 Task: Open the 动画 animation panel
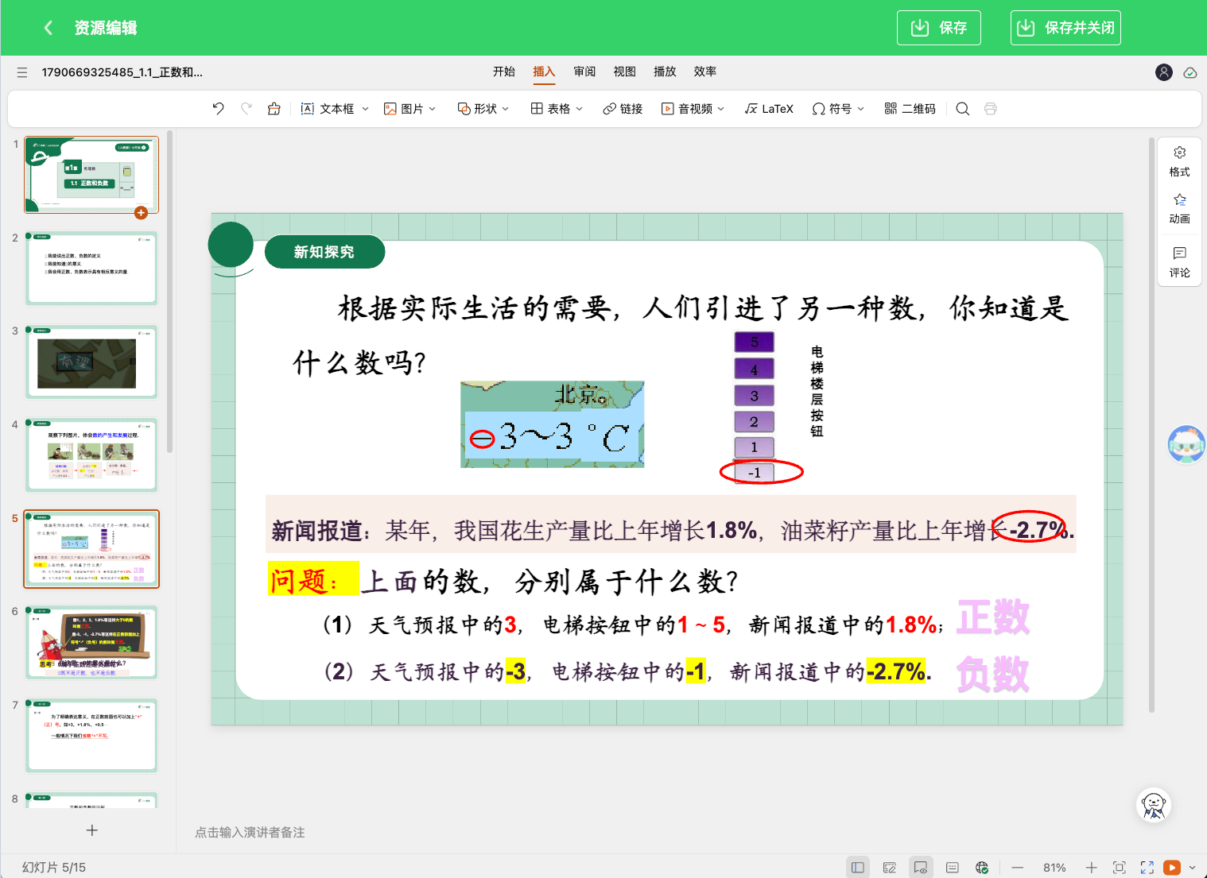[x=1180, y=208]
